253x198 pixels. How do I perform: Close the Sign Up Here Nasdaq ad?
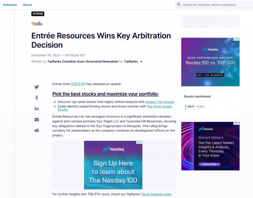[141, 142]
